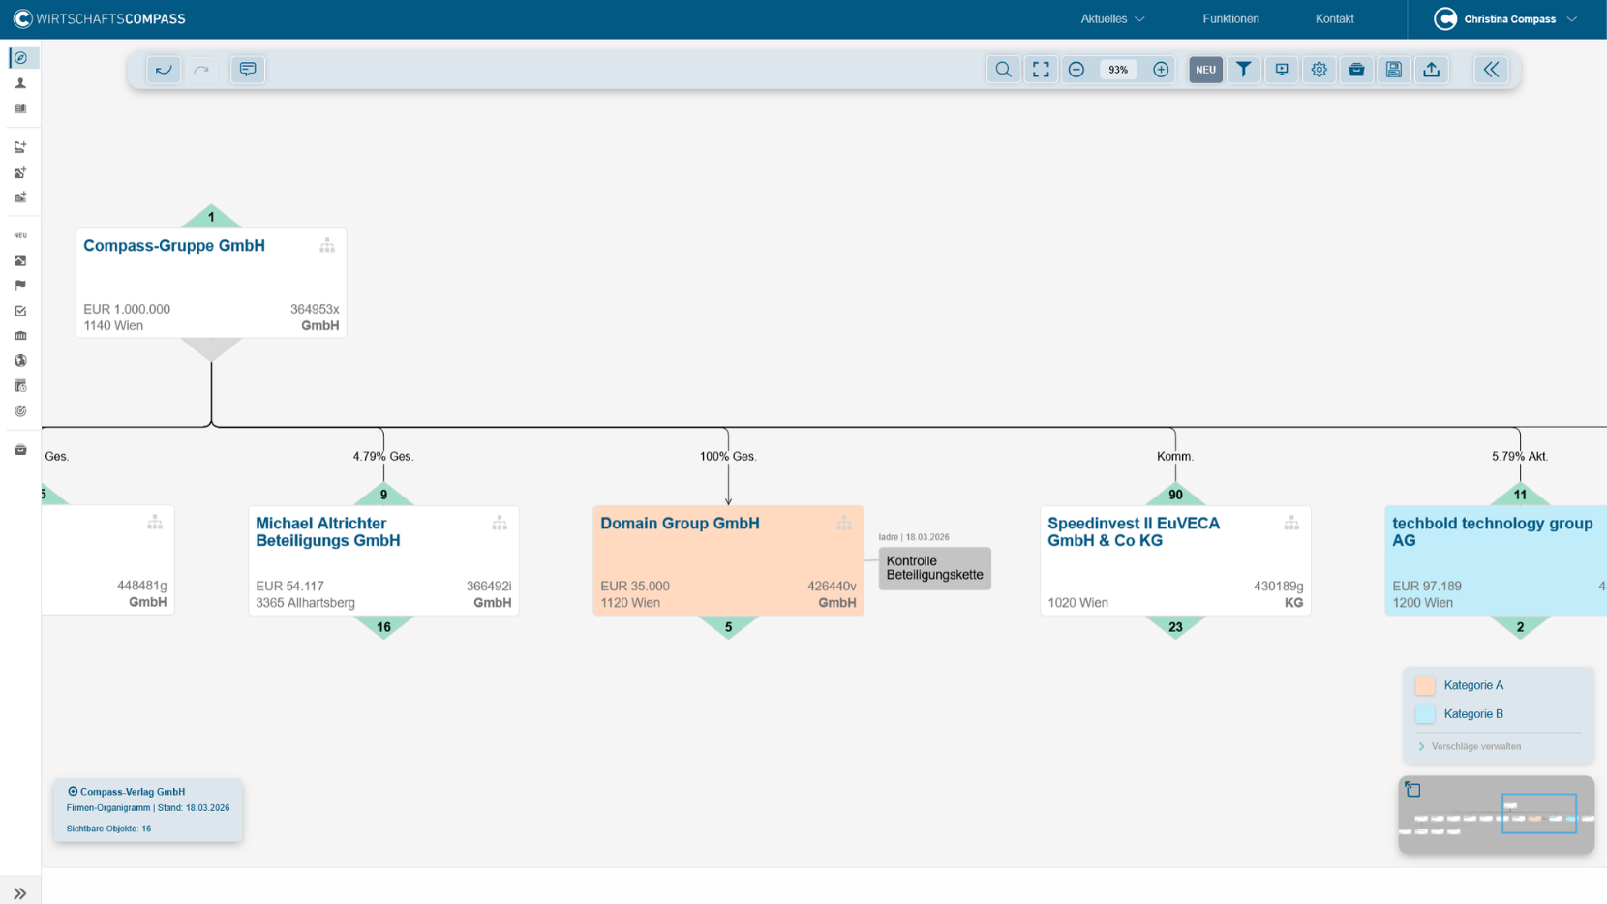Expand the Christina Compass user menu
Image resolution: width=1607 pixels, height=904 pixels.
tap(1506, 19)
